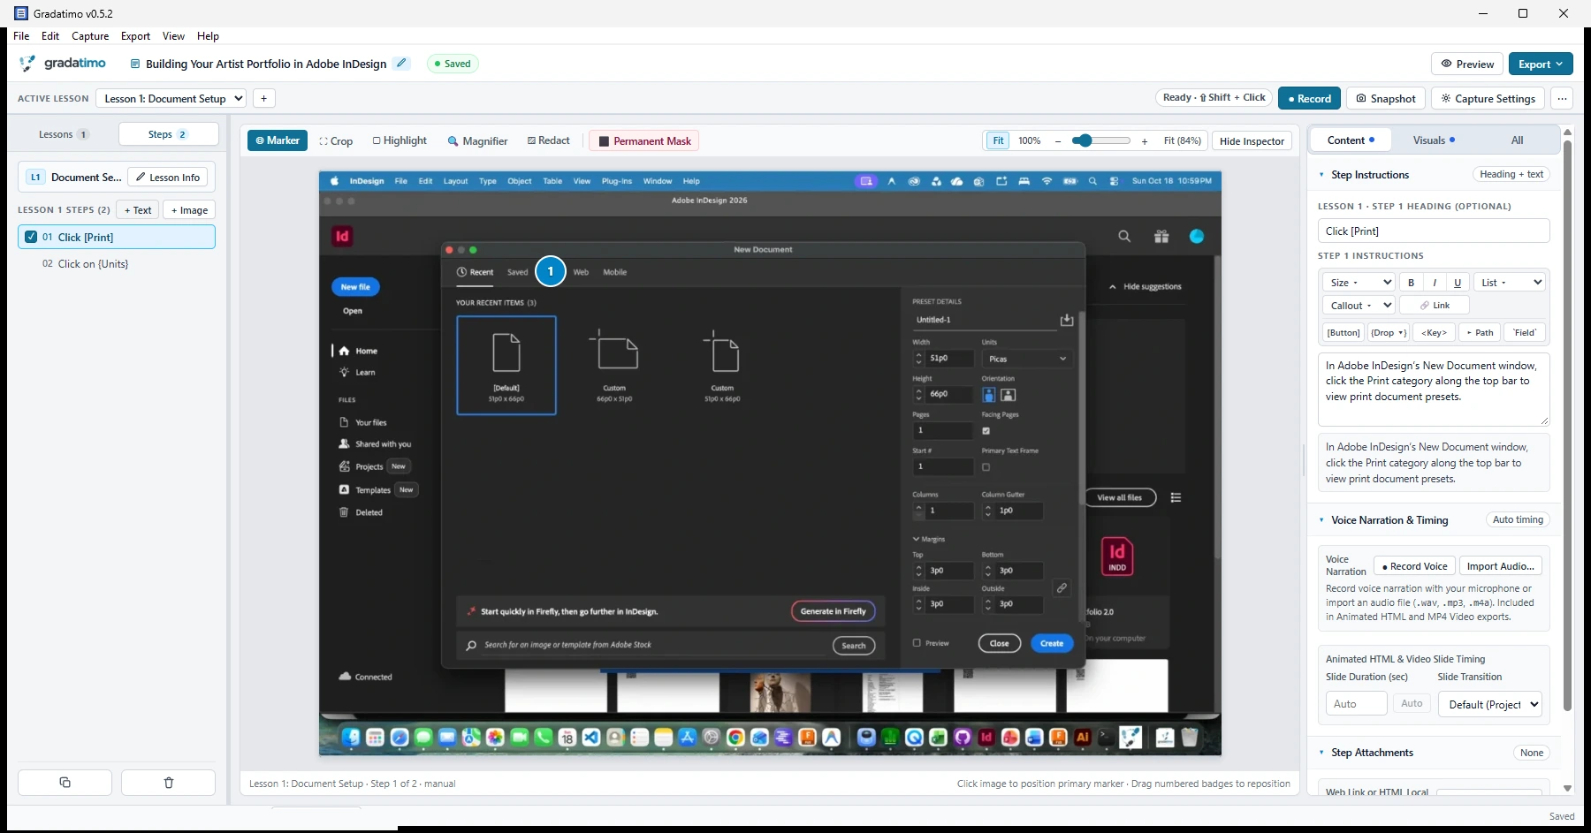Click the Record button
Viewport: 1591px width, 833px height.
(x=1309, y=98)
